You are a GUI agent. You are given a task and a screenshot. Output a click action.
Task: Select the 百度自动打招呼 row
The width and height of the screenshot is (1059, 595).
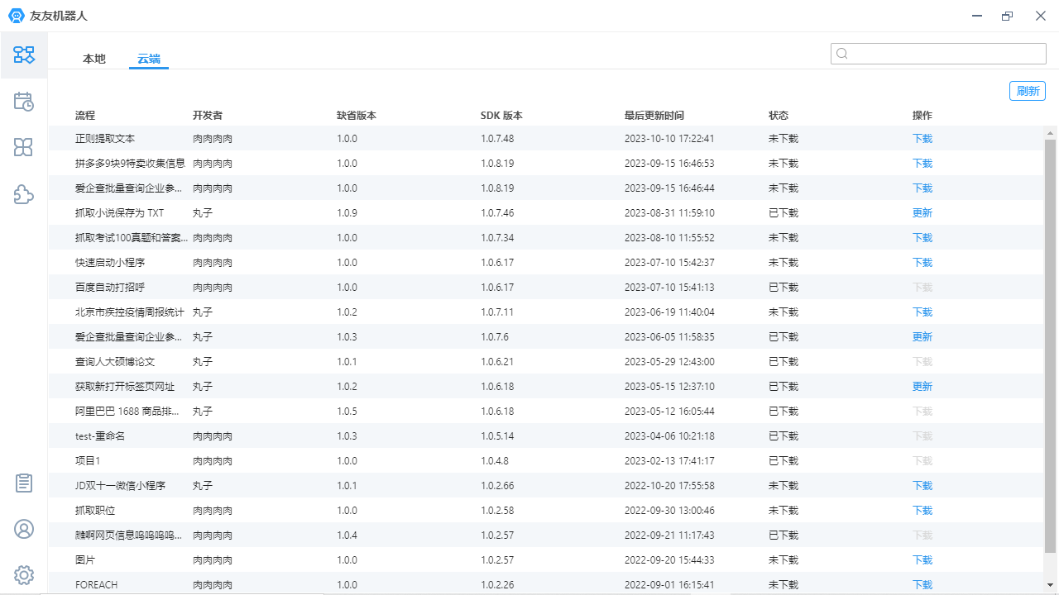pyautogui.click(x=110, y=288)
